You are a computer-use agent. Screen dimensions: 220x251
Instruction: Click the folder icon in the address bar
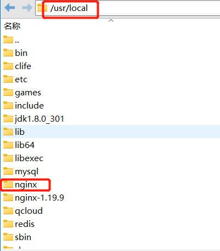coord(42,8)
